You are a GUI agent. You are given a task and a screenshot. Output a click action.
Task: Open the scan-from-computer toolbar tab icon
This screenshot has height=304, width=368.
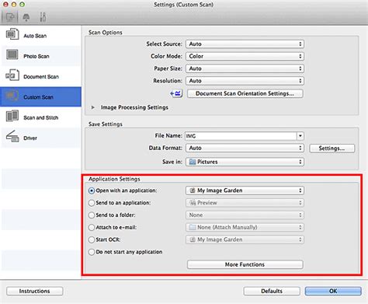pyautogui.click(x=9, y=17)
